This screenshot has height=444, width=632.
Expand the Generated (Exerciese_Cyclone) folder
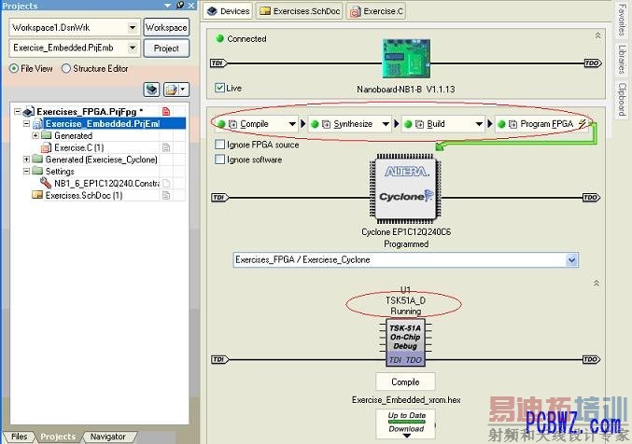tap(26, 160)
